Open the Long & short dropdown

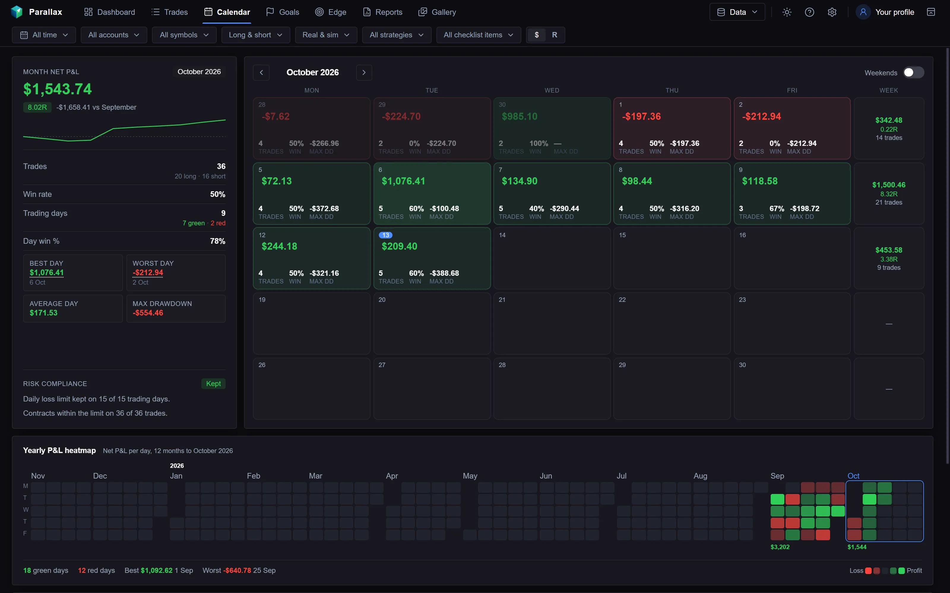click(x=256, y=35)
